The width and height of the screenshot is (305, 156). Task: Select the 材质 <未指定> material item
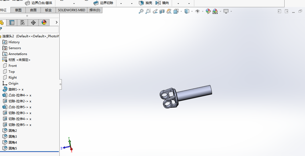click(16, 60)
